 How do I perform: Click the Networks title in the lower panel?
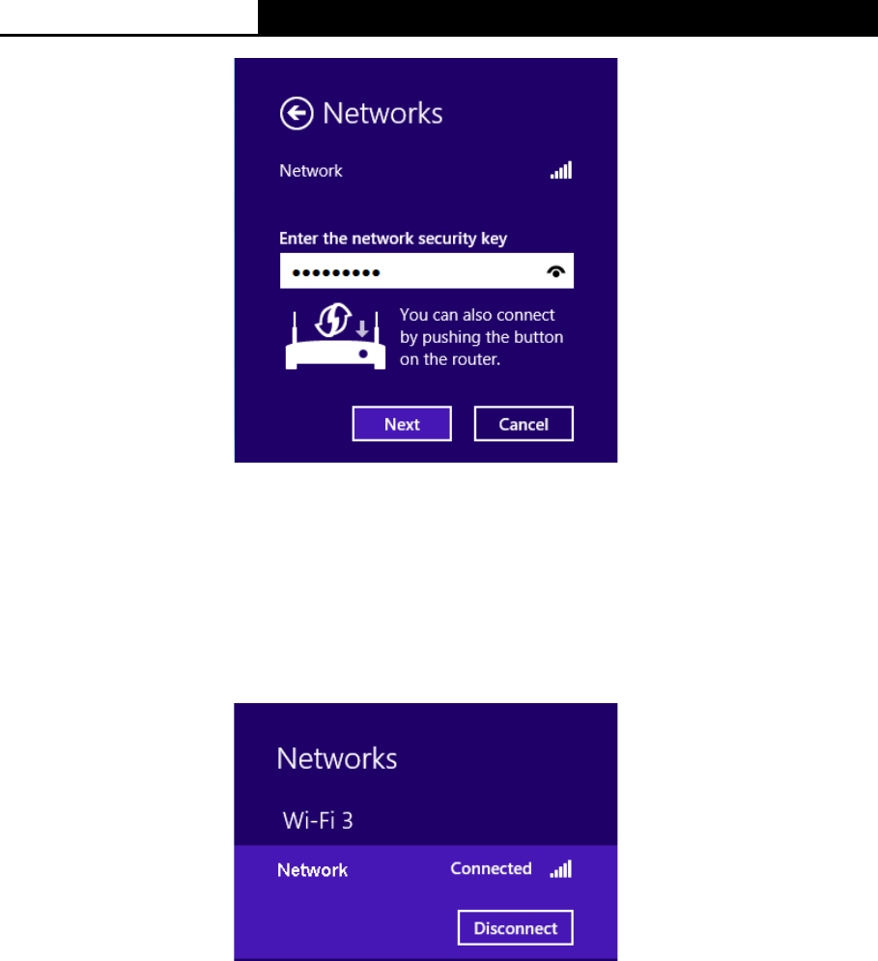pyautogui.click(x=336, y=759)
